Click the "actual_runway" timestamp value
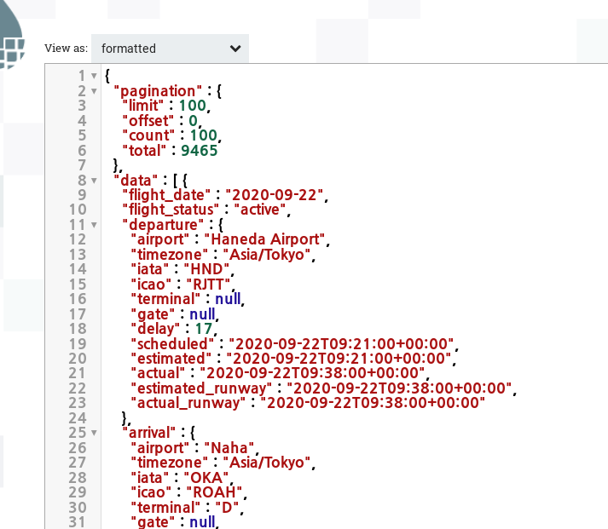This screenshot has height=529, width=608. pyautogui.click(x=373, y=403)
